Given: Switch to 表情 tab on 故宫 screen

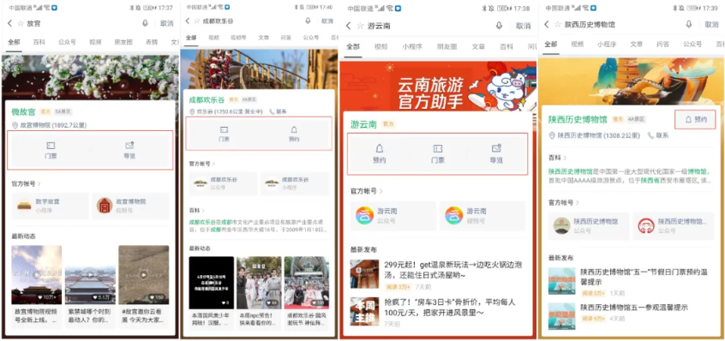Looking at the screenshot, I should click(x=152, y=42).
